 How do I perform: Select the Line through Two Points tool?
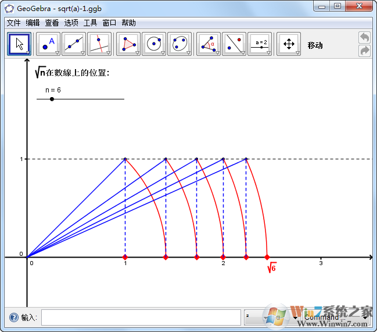coord(74,44)
